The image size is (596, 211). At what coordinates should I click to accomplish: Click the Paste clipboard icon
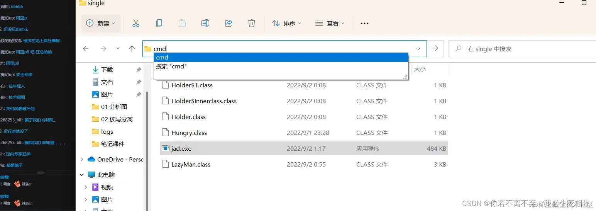click(x=182, y=23)
